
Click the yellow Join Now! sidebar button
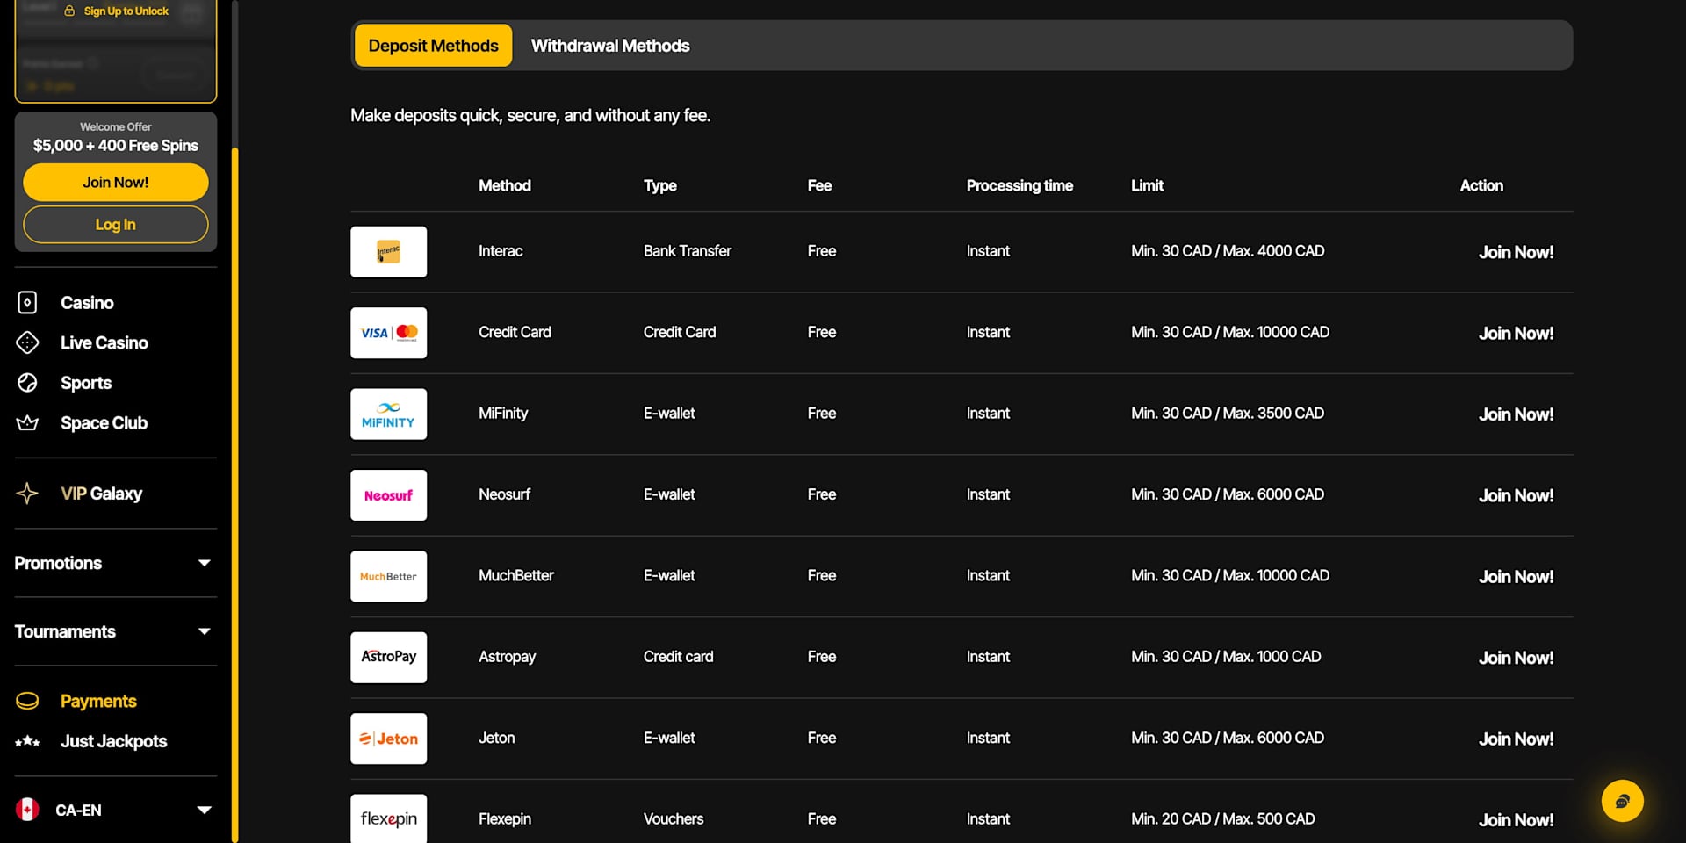click(116, 183)
